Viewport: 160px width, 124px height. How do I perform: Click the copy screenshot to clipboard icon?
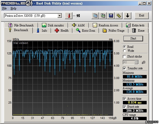(x=103, y=16)
